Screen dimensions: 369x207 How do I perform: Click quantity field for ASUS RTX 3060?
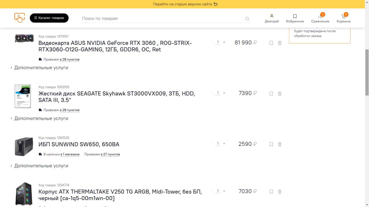(218, 42)
